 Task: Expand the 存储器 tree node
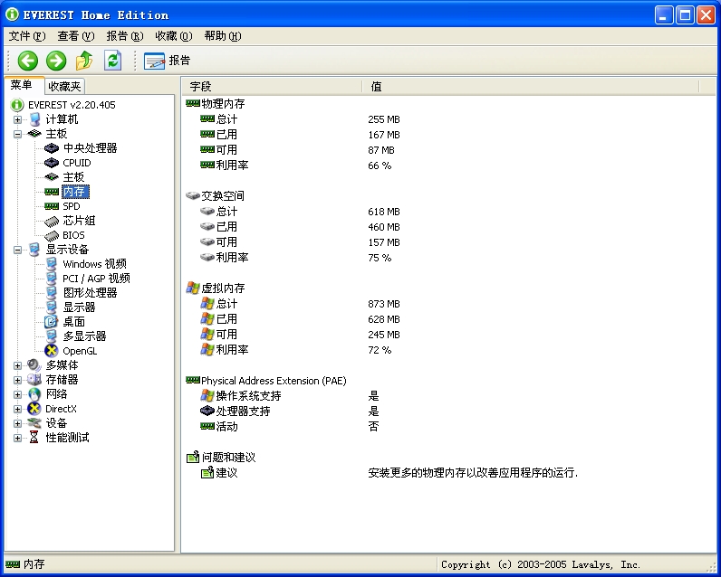click(x=17, y=380)
